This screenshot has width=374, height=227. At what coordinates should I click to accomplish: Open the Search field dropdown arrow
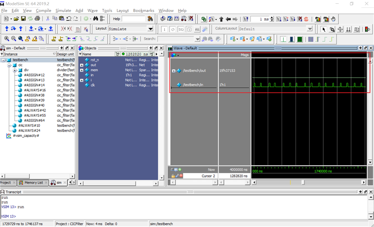coord(197,39)
